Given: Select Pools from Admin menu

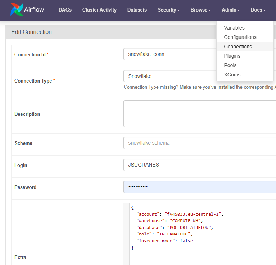Looking at the screenshot, I should click(x=245, y=65).
